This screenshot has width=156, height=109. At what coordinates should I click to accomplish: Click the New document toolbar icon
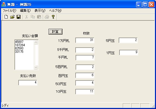[6, 17]
